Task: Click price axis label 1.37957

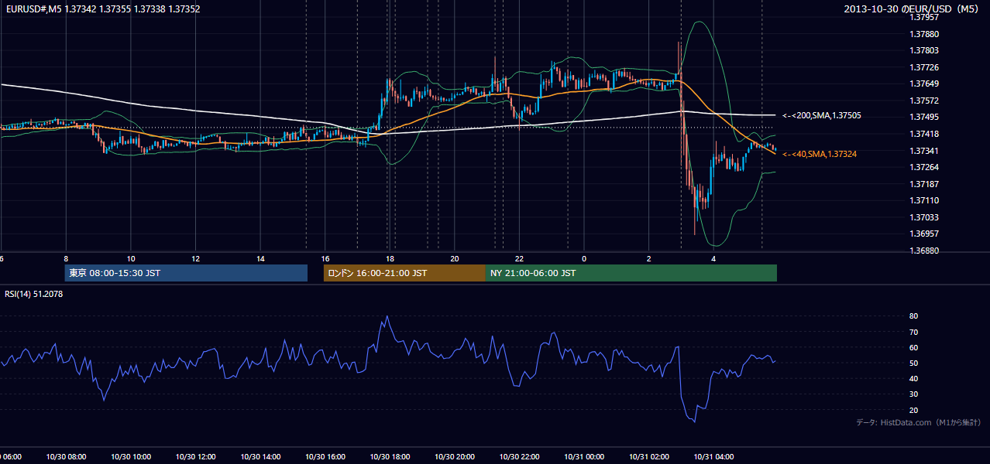Action: (x=923, y=17)
